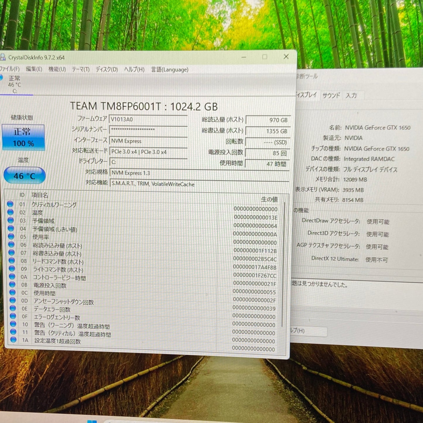423x423 pixels.
Task: Click raw value 000000001F112B
Action: 255,251
